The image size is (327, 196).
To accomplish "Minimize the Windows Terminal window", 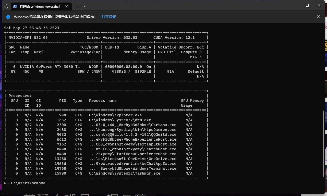I will pos(296,5).
